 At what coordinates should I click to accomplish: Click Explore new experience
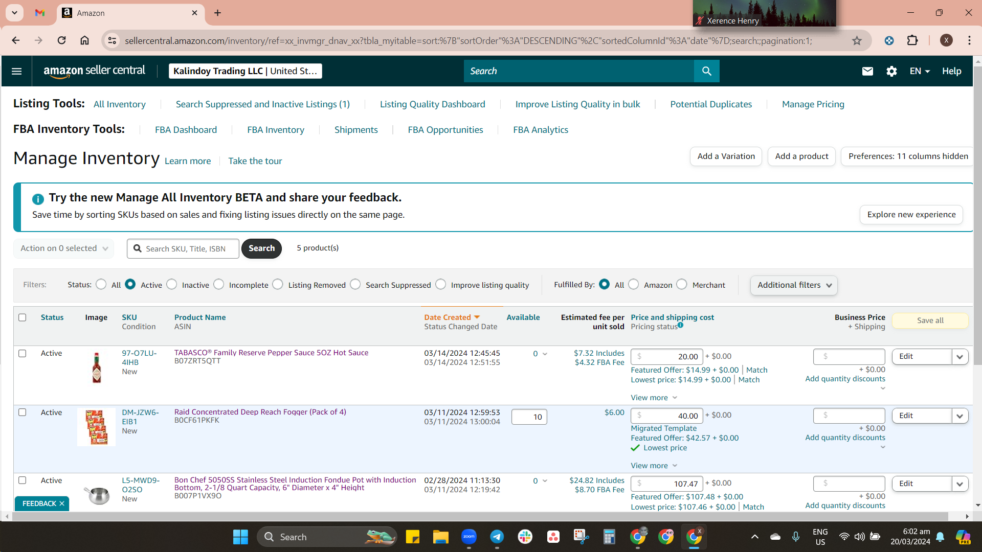[911, 215]
